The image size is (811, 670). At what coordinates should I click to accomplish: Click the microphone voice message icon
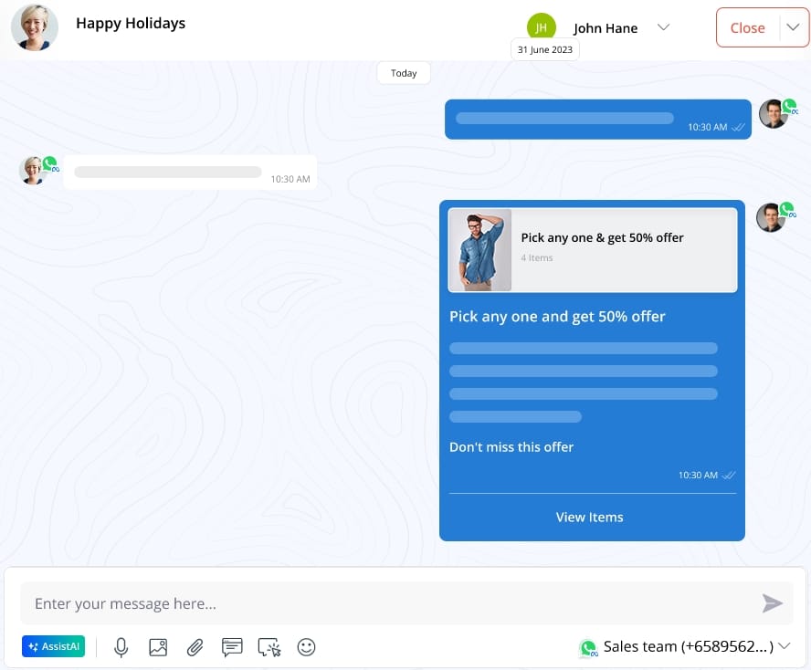point(121,647)
